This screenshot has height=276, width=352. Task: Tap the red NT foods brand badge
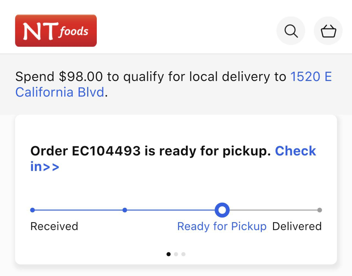coord(56,30)
